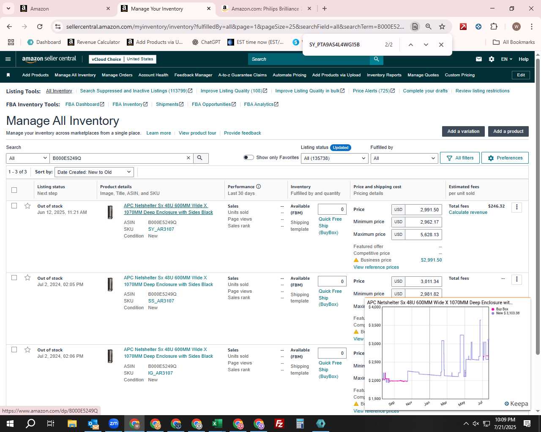
Task: Click the Seller Central top search box
Action: pyautogui.click(x=309, y=59)
